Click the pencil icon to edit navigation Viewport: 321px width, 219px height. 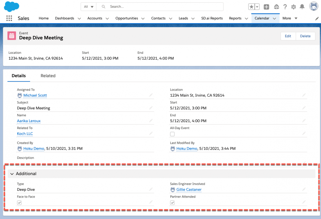pos(317,19)
